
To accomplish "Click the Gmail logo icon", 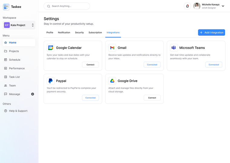I will click(112, 48).
